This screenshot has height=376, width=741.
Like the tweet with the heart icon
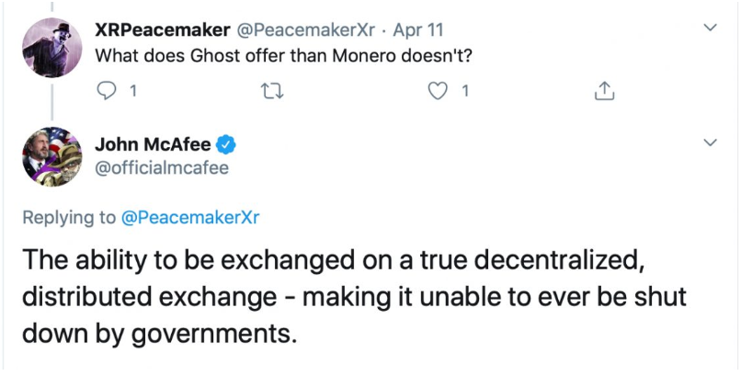441,91
